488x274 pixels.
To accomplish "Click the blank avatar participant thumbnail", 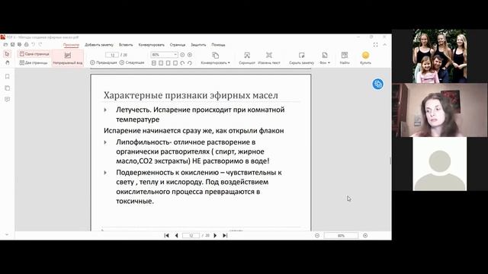I will 439,164.
